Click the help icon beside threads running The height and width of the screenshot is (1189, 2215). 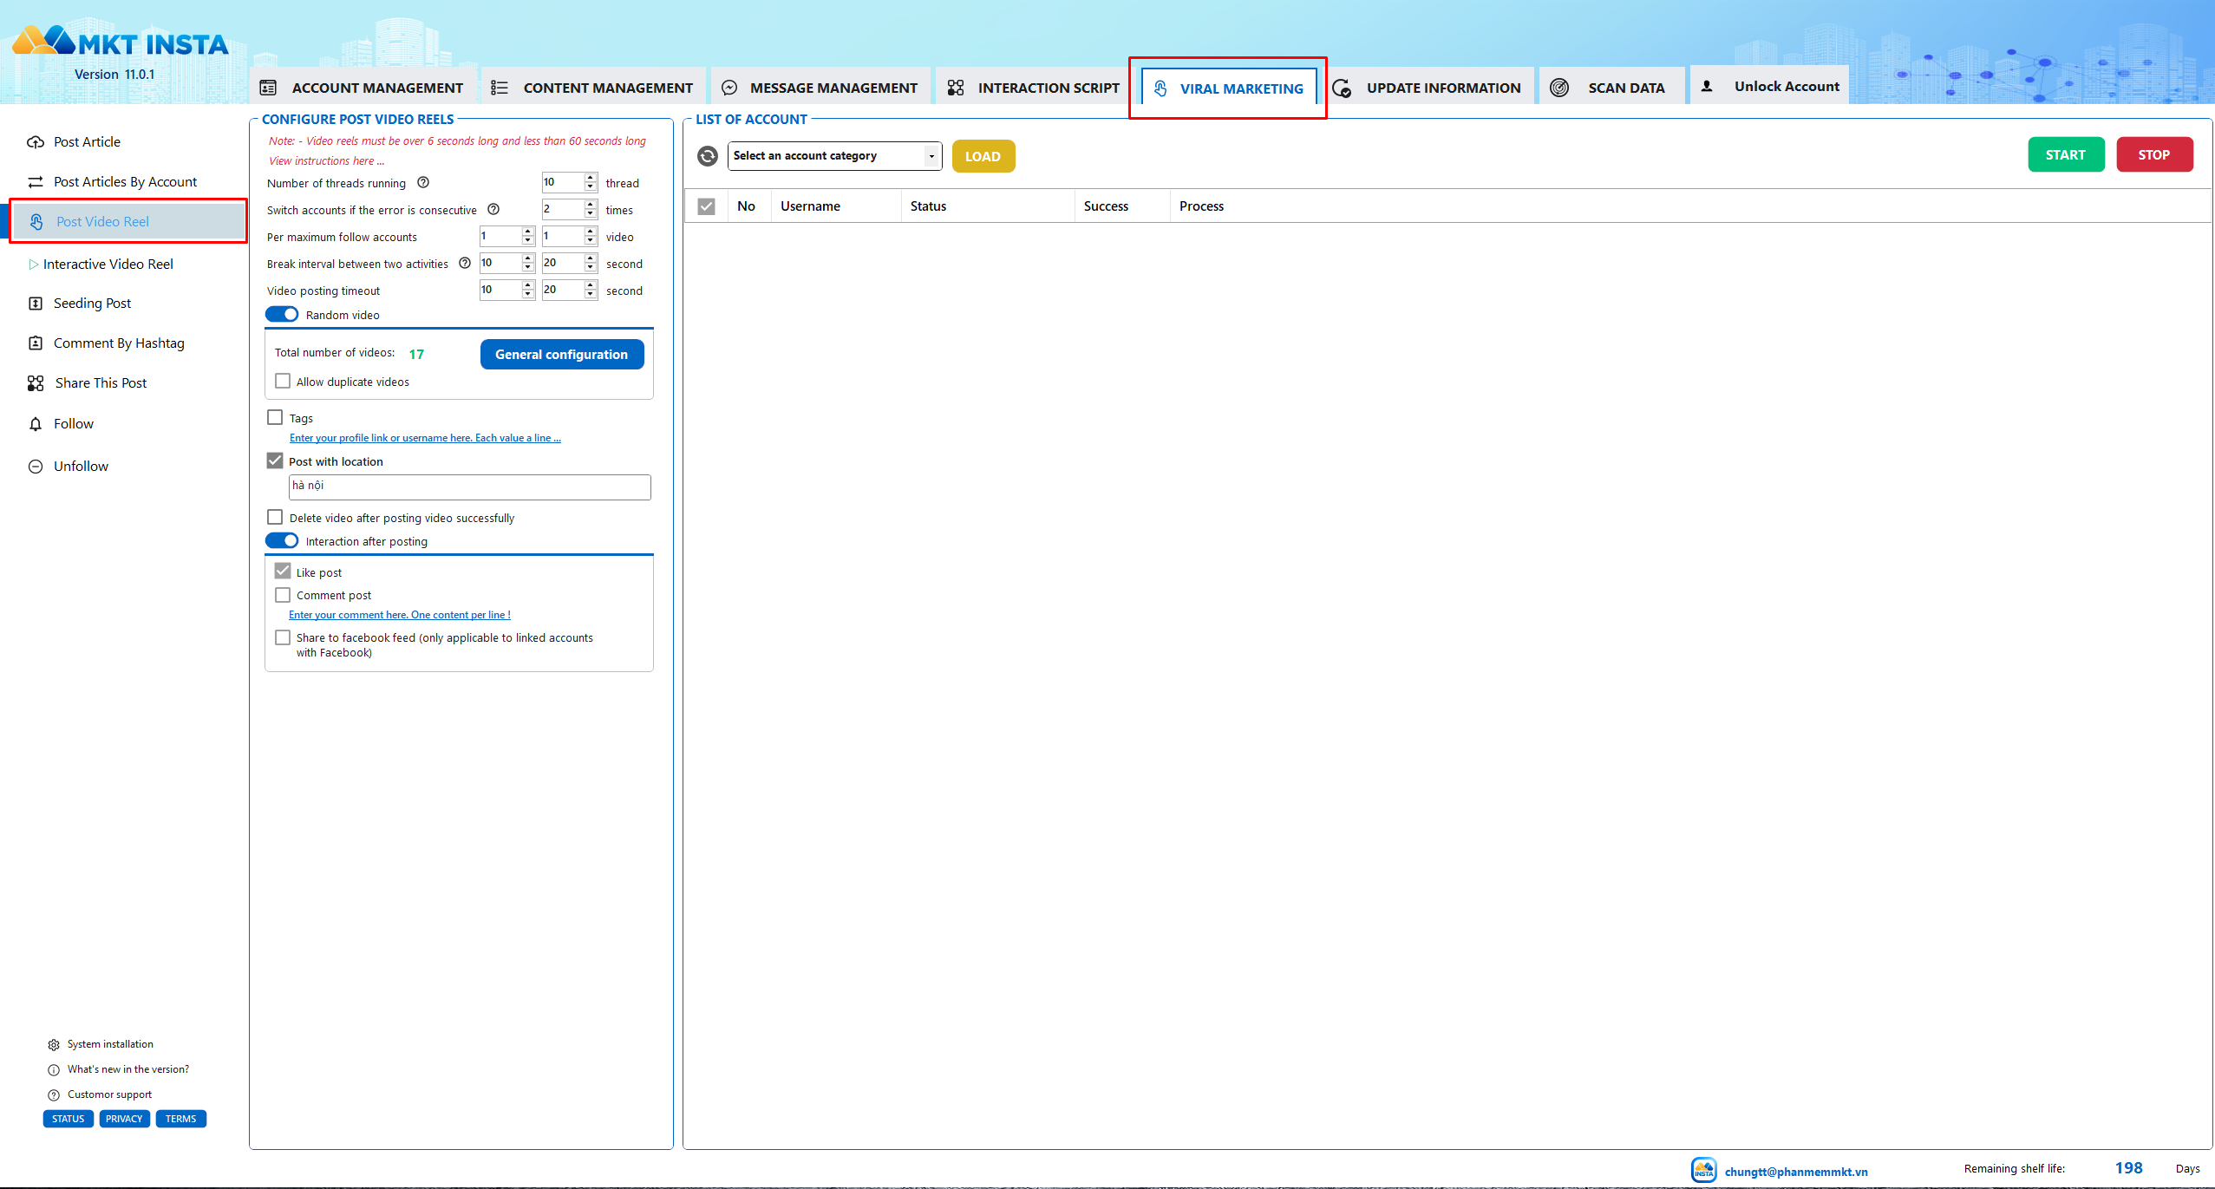click(423, 182)
